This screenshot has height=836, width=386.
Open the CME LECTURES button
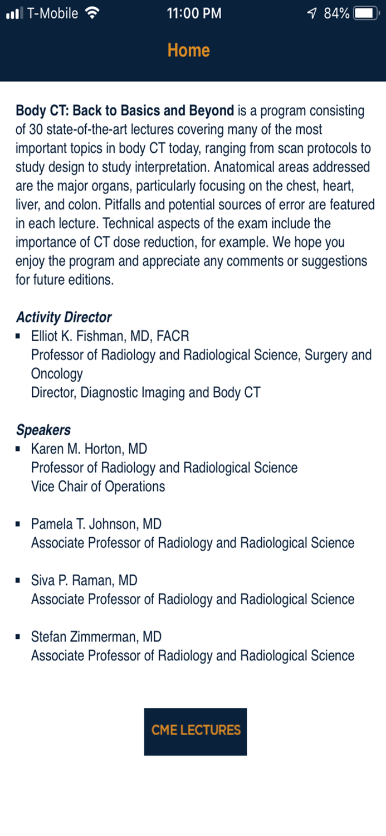pyautogui.click(x=195, y=731)
